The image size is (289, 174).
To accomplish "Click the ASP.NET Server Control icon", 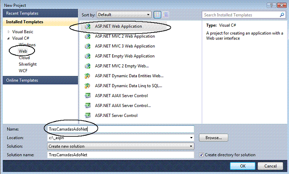I will (x=88, y=115).
